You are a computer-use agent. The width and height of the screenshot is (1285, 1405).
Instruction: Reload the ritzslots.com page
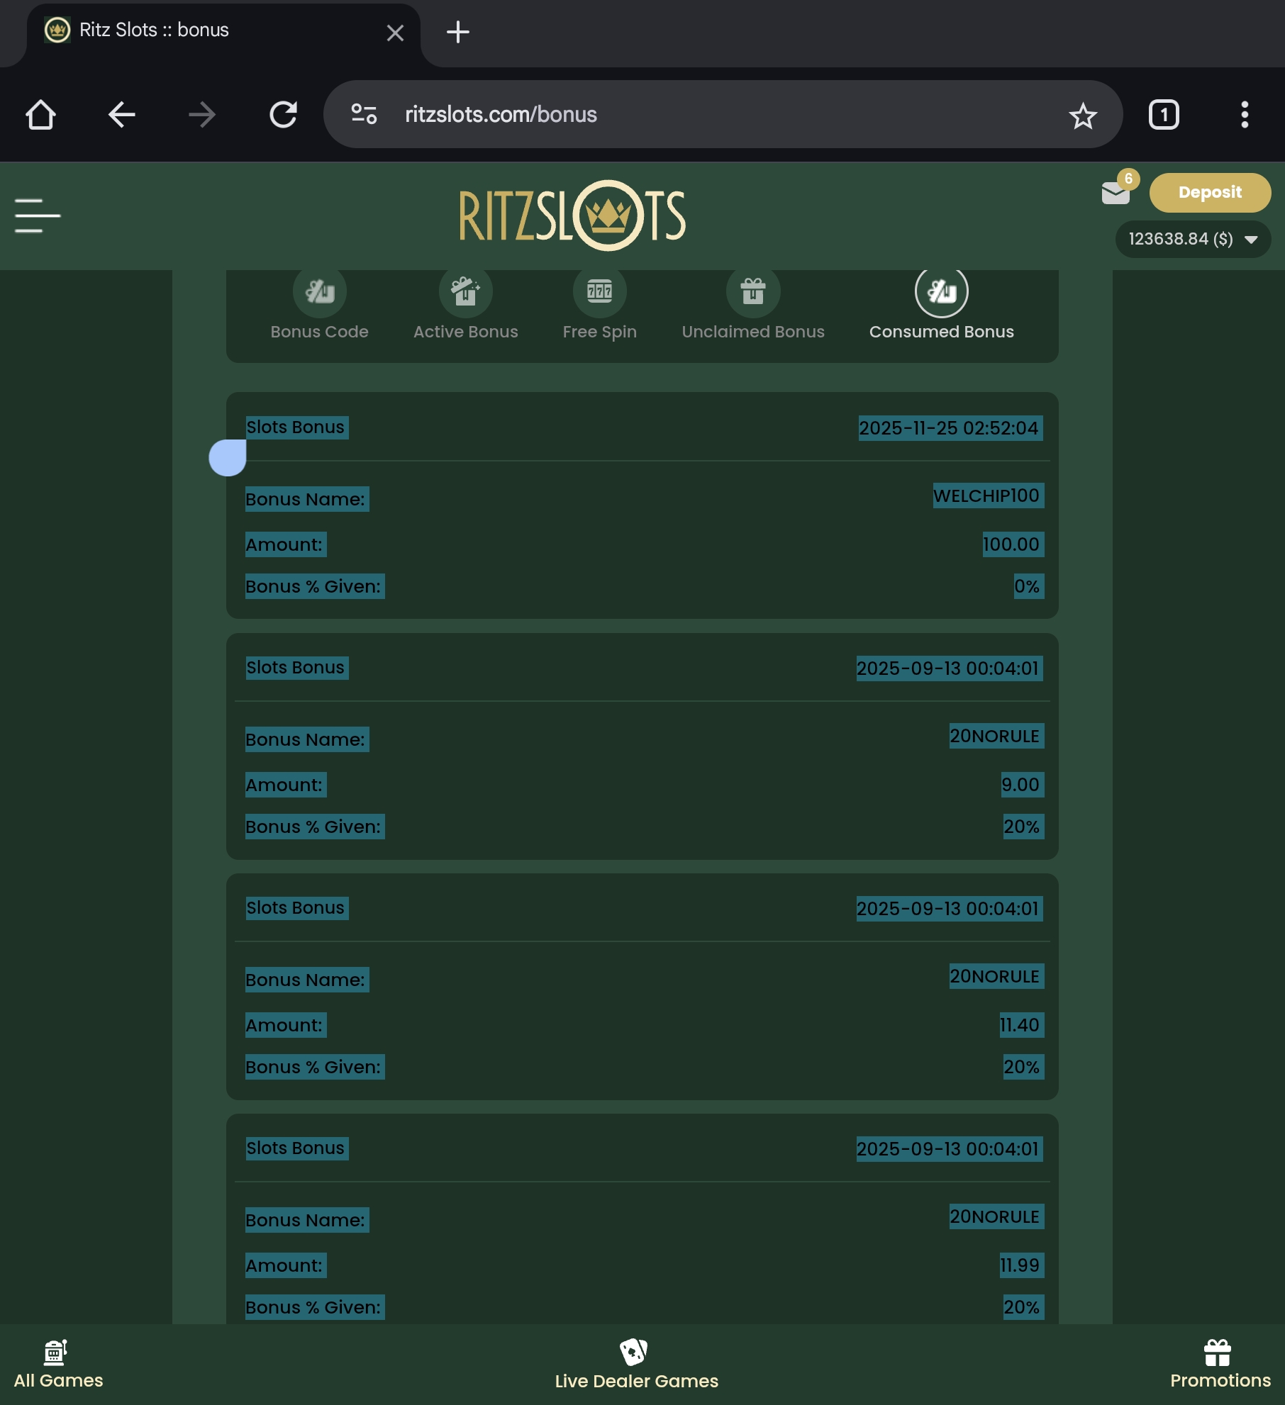tap(283, 115)
